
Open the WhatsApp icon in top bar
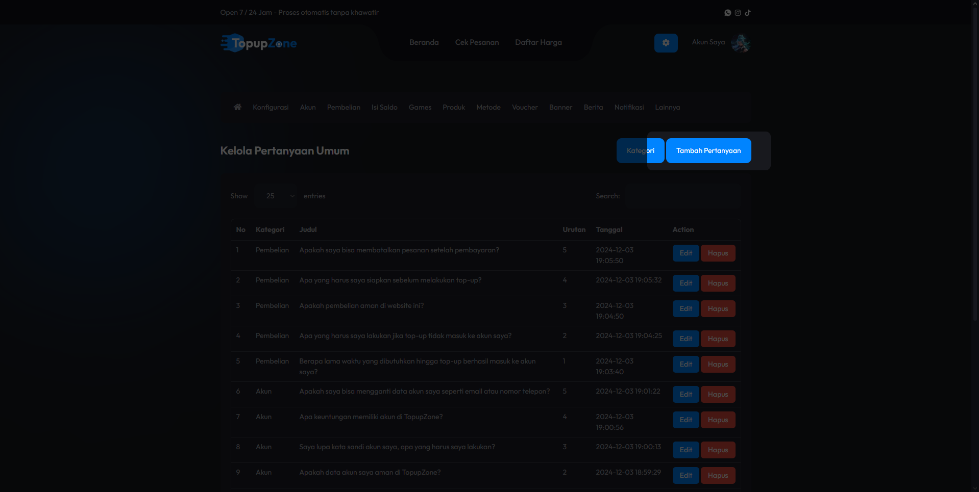[728, 13]
